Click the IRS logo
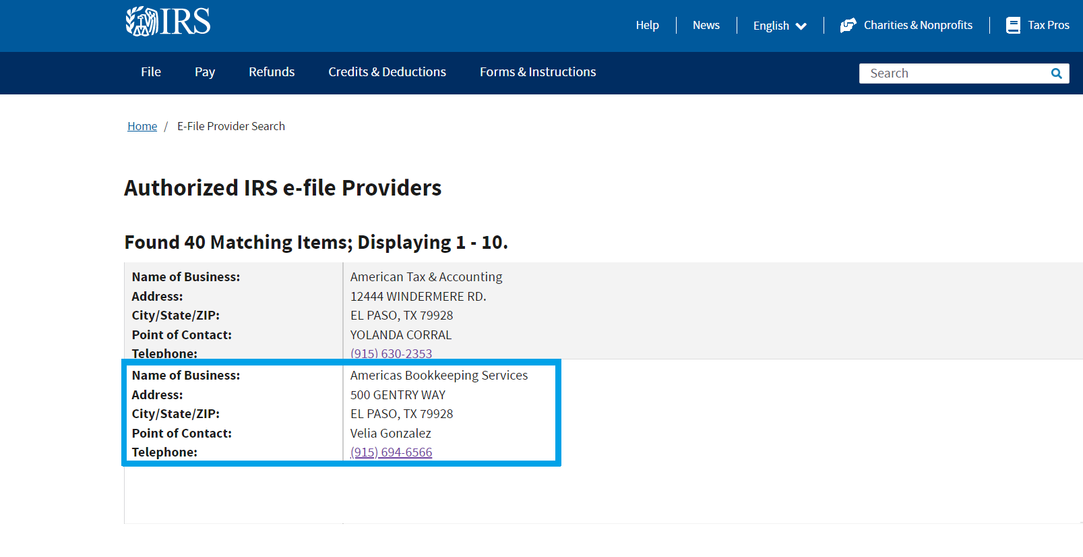1083x557 pixels. (168, 22)
